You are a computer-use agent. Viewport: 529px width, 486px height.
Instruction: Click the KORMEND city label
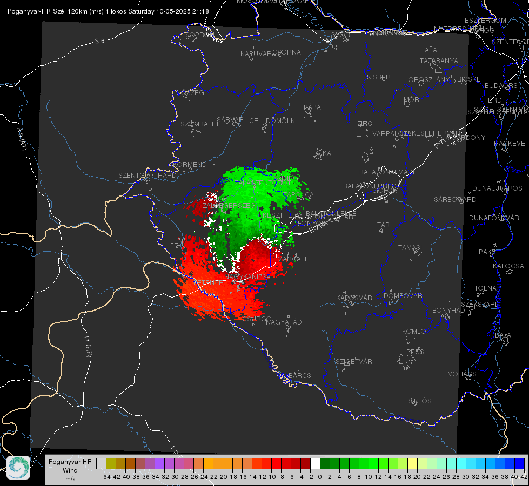(x=189, y=165)
